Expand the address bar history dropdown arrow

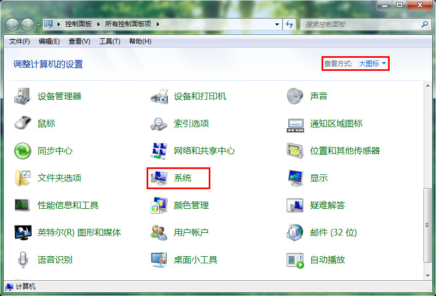coord(277,25)
